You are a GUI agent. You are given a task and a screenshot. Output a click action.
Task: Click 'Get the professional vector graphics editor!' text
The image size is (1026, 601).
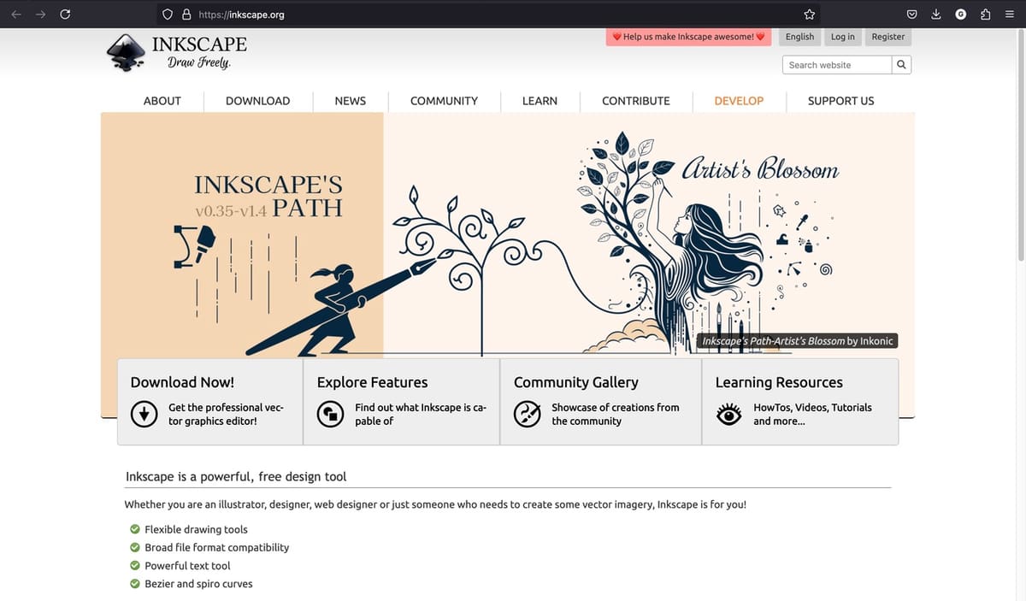[x=226, y=415]
